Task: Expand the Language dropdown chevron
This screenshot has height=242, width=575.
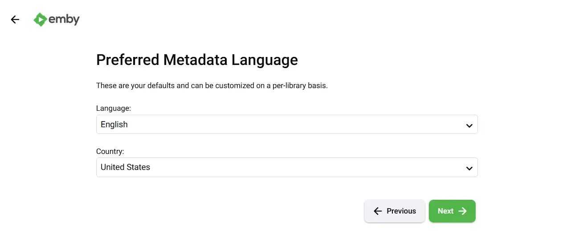Action: click(x=469, y=125)
